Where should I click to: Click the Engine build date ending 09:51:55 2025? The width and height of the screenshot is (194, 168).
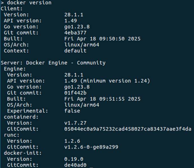pyautogui.click(x=102, y=99)
